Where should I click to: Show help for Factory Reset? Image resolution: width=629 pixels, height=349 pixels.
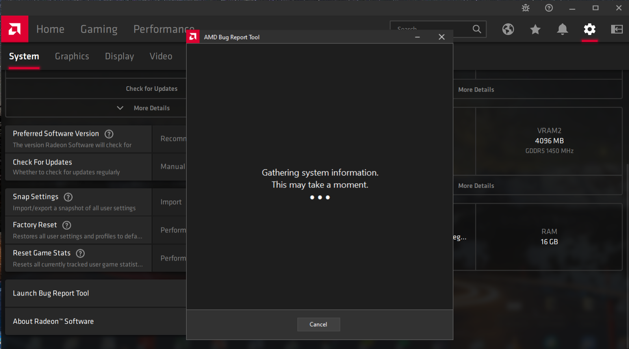pos(67,225)
